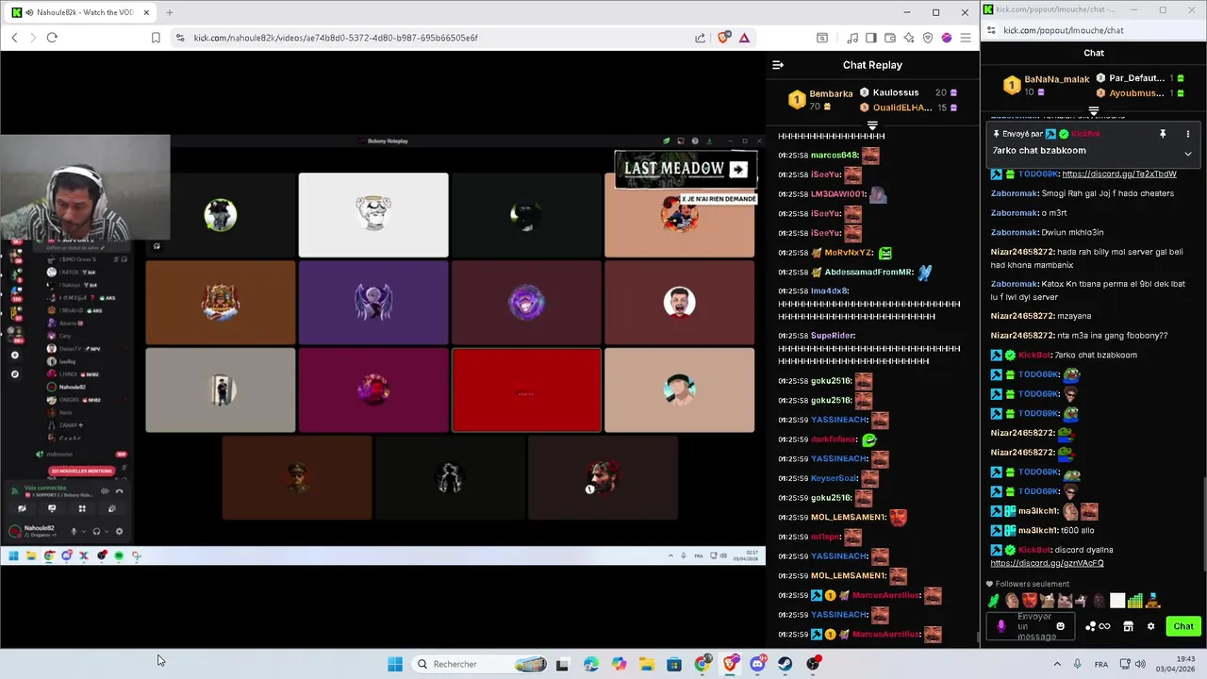Open the Brave media playlist music icon

pos(852,38)
